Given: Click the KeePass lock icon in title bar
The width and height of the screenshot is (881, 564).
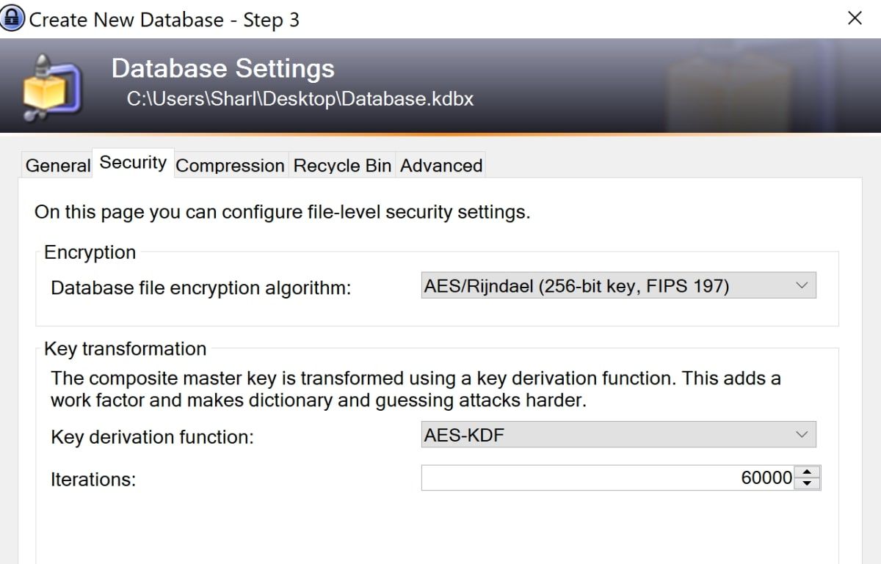Looking at the screenshot, I should pyautogui.click(x=12, y=18).
